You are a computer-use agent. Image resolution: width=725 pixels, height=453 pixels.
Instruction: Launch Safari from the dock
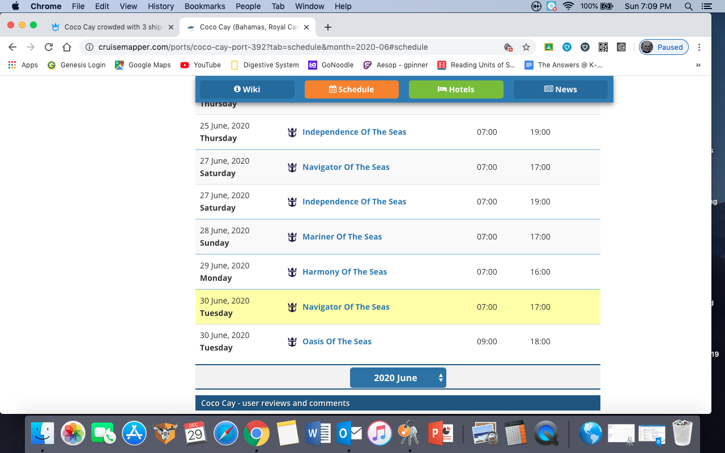pyautogui.click(x=226, y=434)
